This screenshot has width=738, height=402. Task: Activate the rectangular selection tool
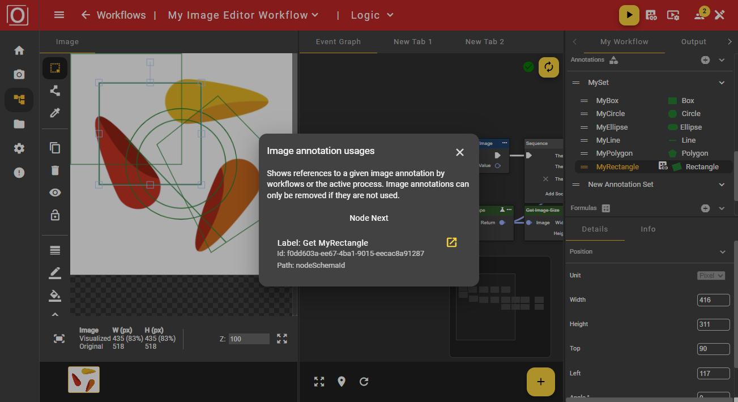(x=55, y=68)
